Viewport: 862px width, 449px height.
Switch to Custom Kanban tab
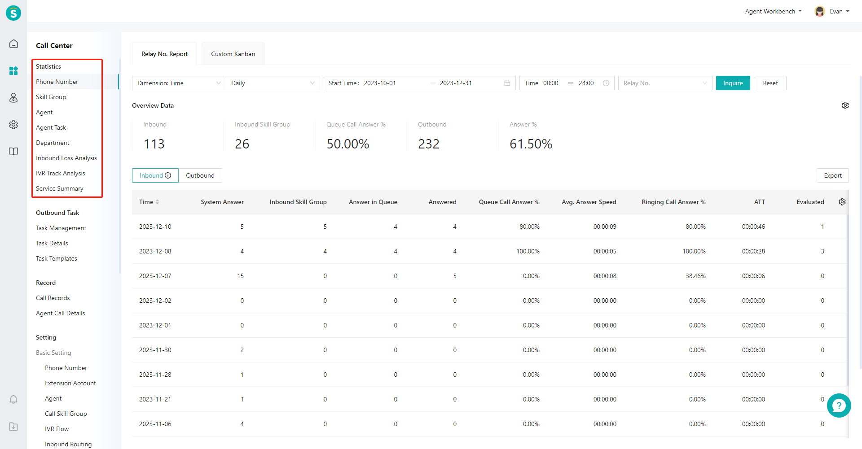[233, 54]
